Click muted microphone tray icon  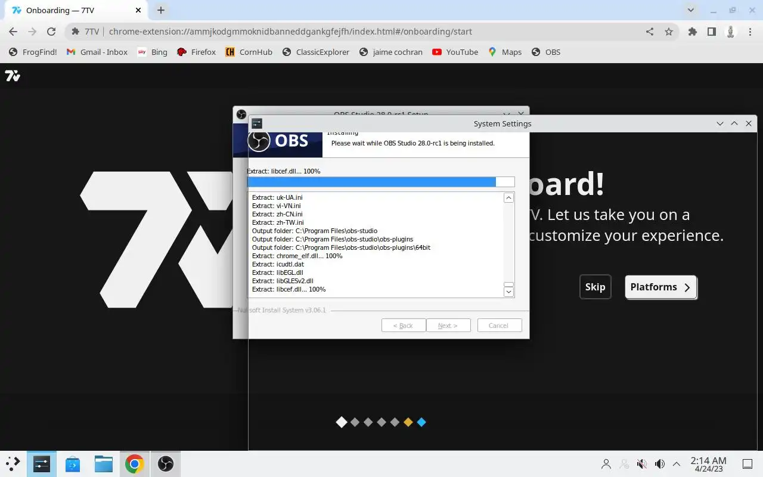pyautogui.click(x=642, y=463)
